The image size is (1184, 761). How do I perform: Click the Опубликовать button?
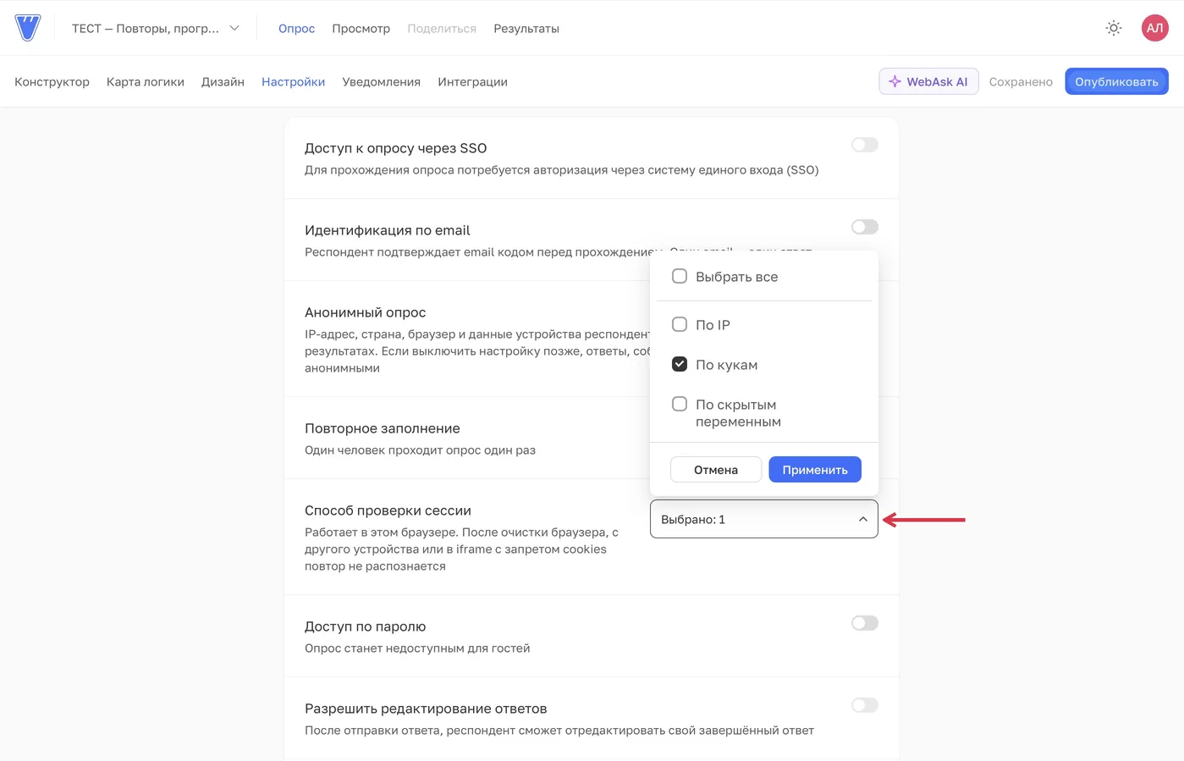(x=1116, y=81)
